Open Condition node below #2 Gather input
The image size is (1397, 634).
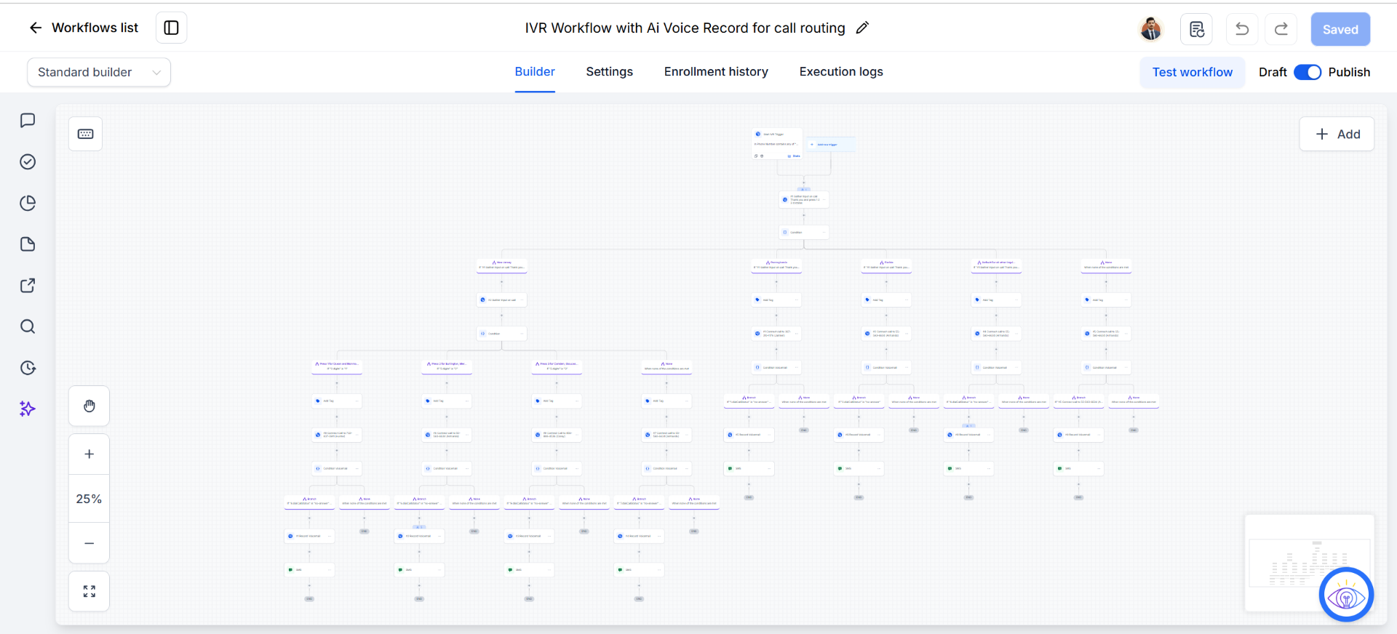pyautogui.click(x=502, y=334)
